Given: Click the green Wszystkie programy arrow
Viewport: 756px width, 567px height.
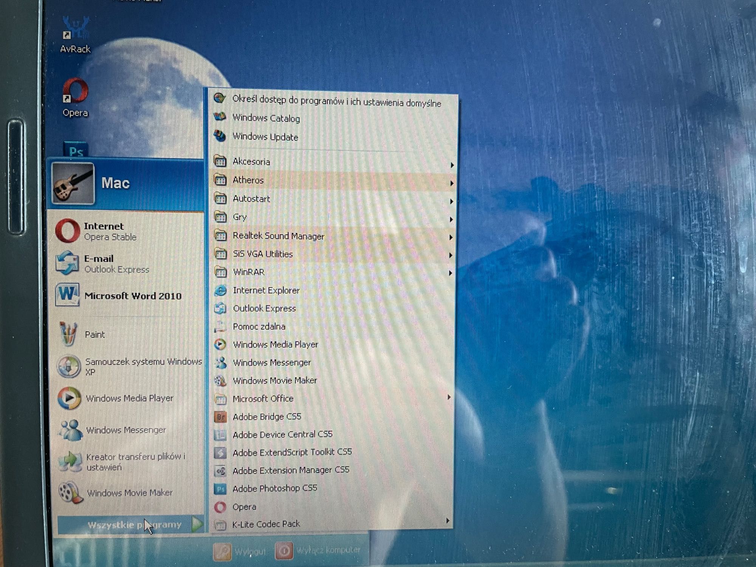Looking at the screenshot, I should (x=197, y=524).
